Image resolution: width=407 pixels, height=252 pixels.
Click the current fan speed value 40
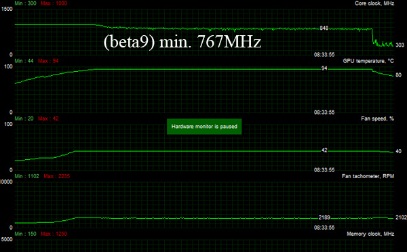coord(398,151)
